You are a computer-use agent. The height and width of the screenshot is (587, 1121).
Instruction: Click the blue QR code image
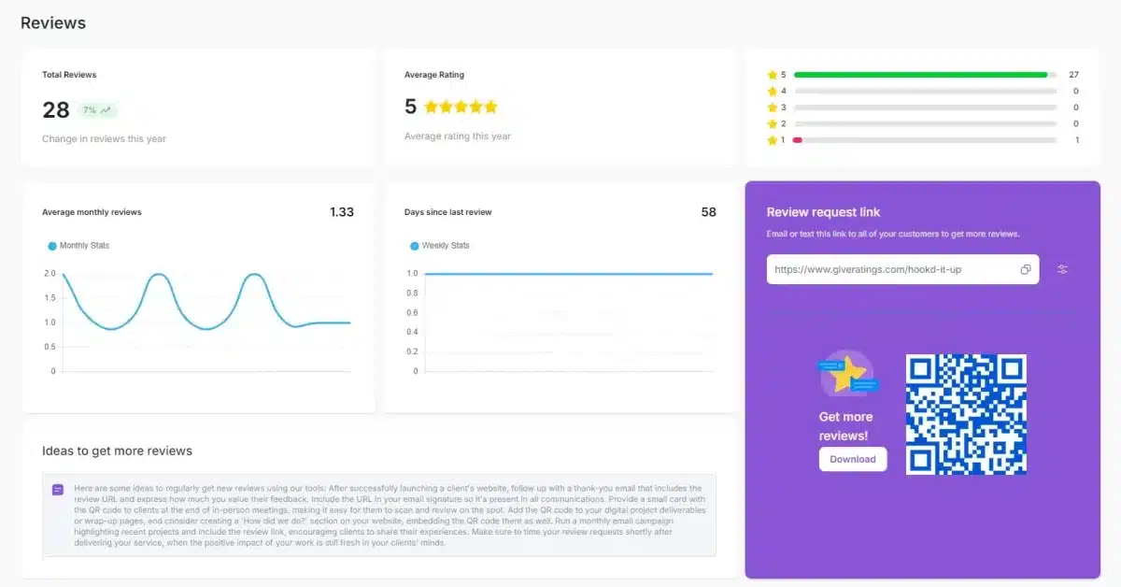966,414
